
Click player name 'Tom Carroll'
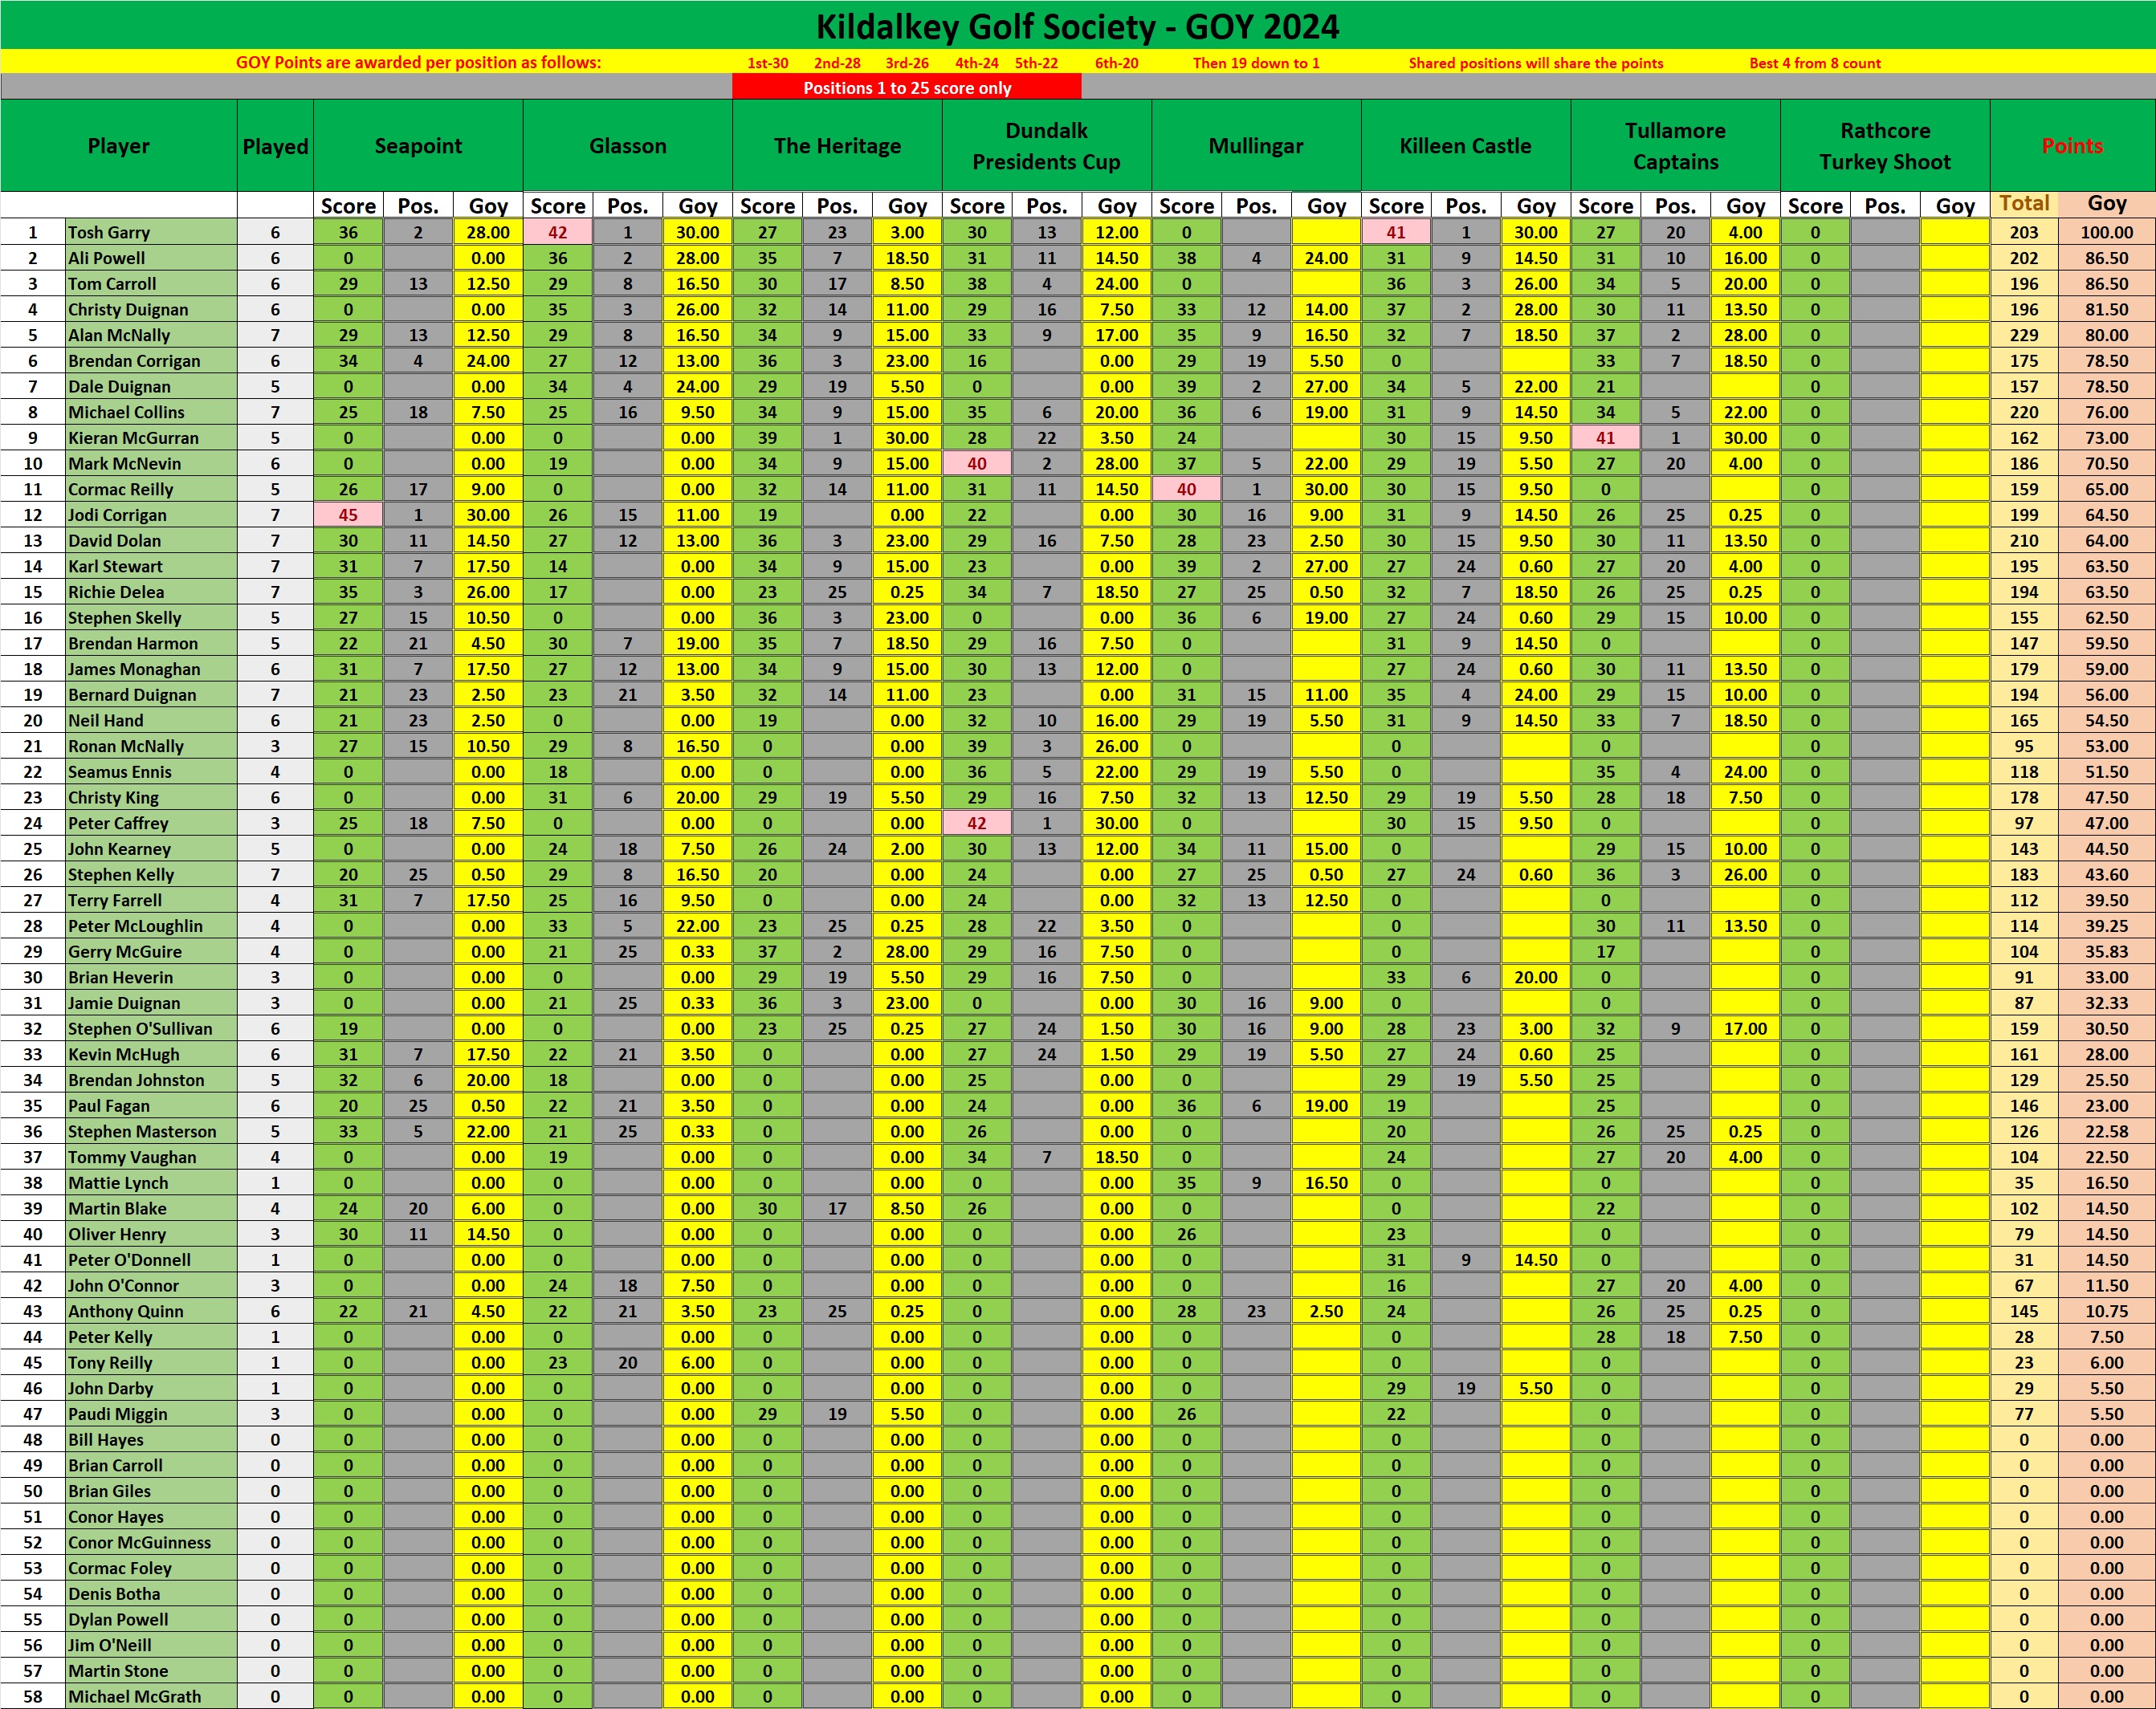(112, 284)
